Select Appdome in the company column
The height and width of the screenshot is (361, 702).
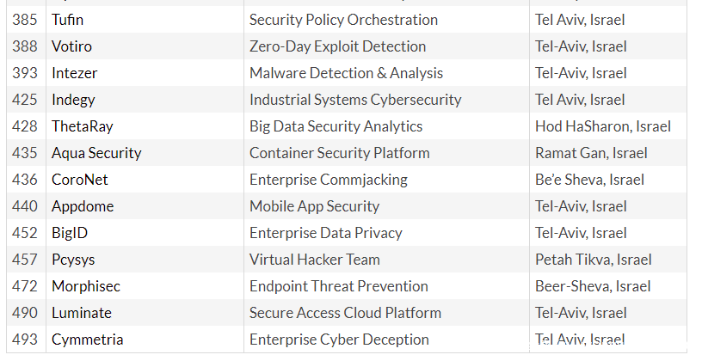tap(83, 206)
